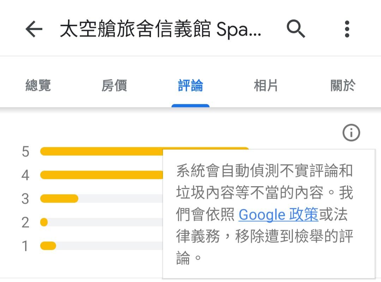Screen dimensions: 381x282
Task: Click the rating label number 1
Action: coord(25,246)
